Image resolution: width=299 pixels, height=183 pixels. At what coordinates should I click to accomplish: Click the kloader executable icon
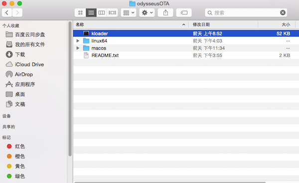[86, 33]
